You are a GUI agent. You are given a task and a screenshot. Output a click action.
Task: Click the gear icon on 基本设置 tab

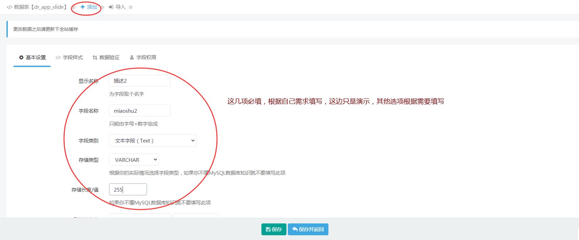point(21,58)
